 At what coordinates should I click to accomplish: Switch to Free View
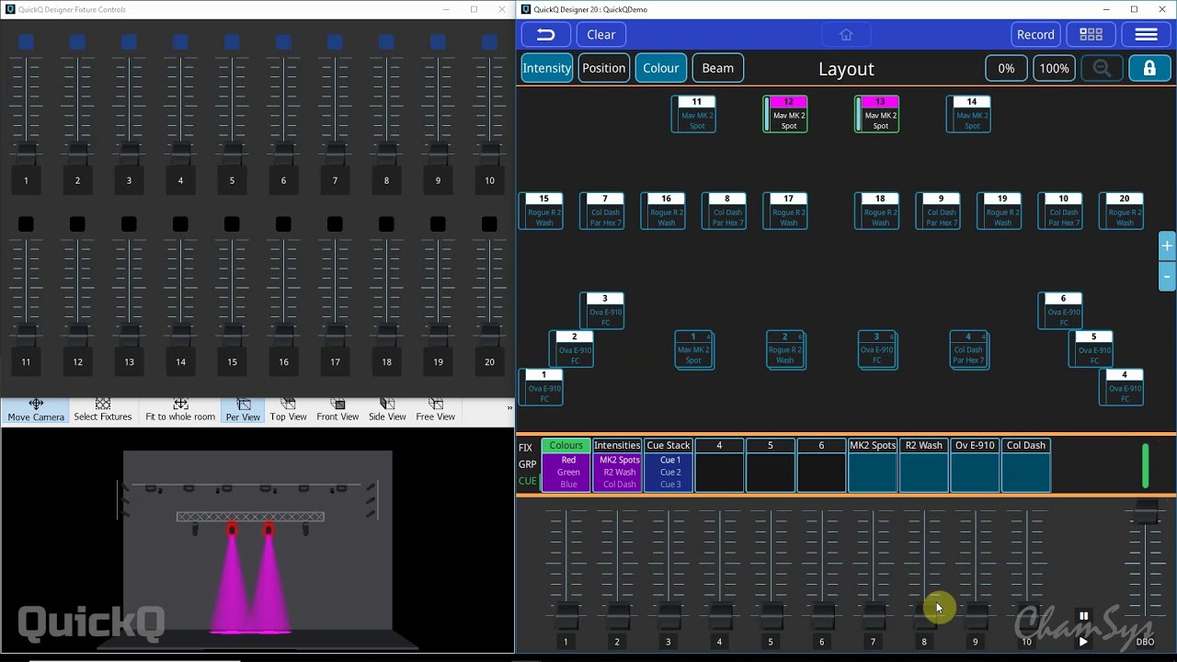coord(435,410)
